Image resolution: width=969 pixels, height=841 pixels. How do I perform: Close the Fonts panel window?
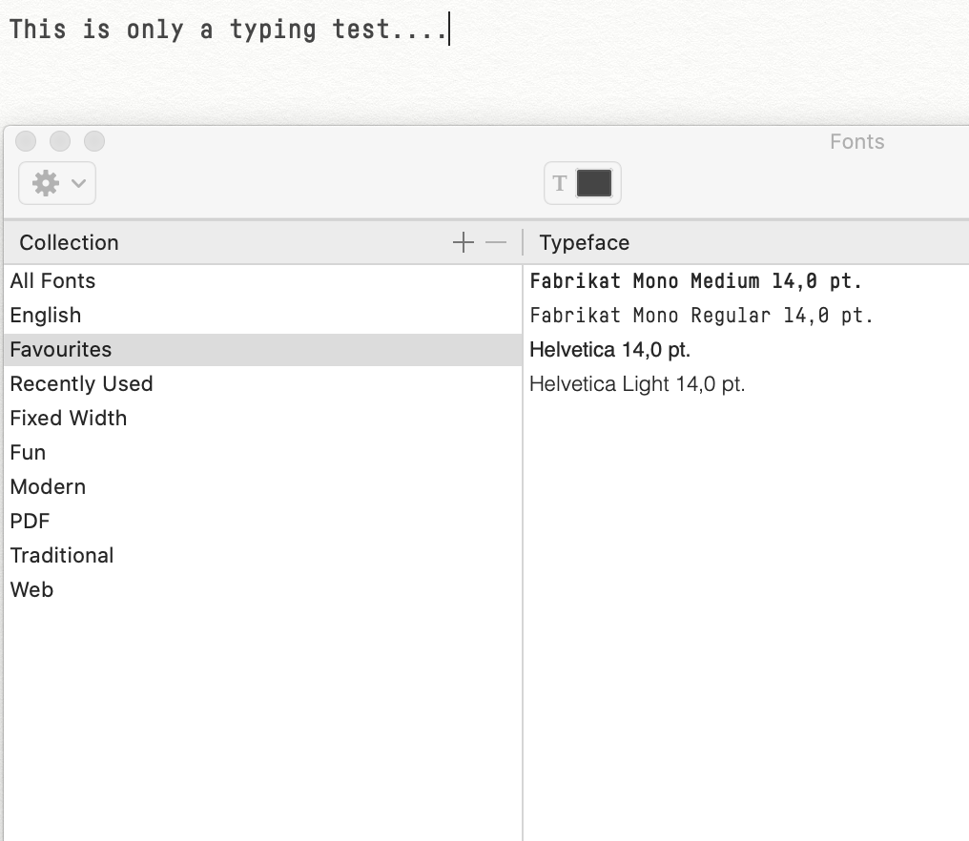[26, 141]
